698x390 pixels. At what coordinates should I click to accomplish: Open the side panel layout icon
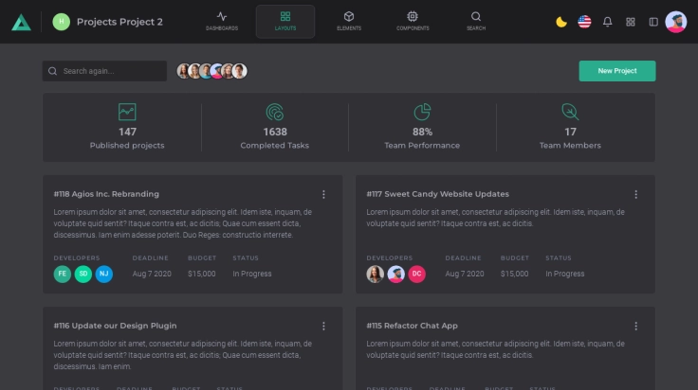point(653,22)
